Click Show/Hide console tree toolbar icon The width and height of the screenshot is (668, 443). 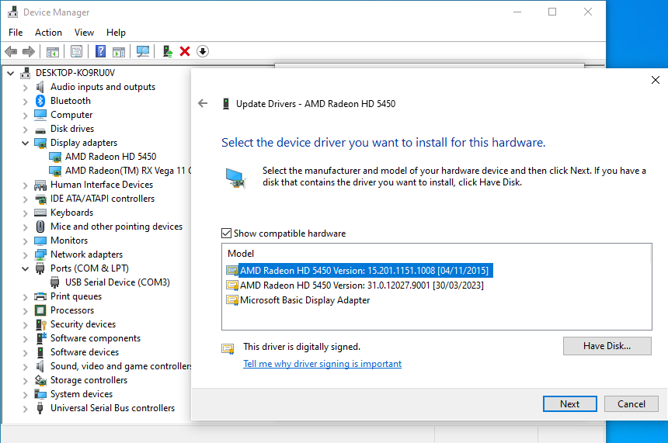[53, 51]
